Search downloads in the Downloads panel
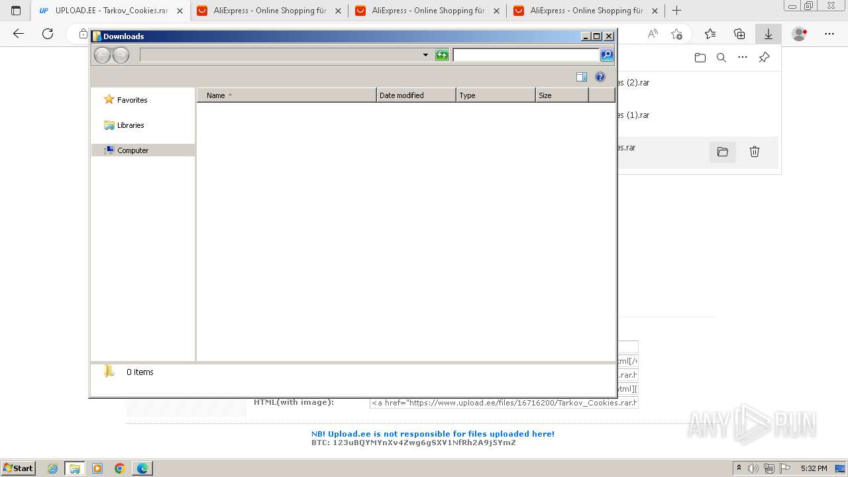848x477 pixels. 721,58
